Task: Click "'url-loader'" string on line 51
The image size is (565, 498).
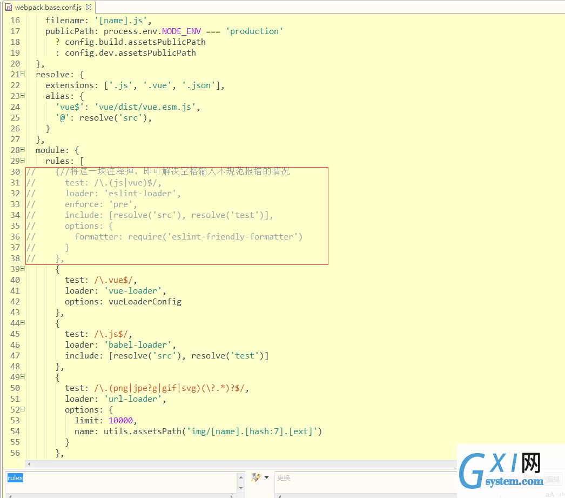Action: point(133,399)
